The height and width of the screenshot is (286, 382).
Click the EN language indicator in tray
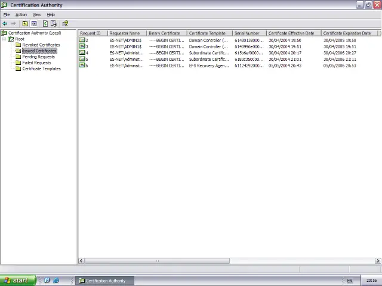(350, 281)
